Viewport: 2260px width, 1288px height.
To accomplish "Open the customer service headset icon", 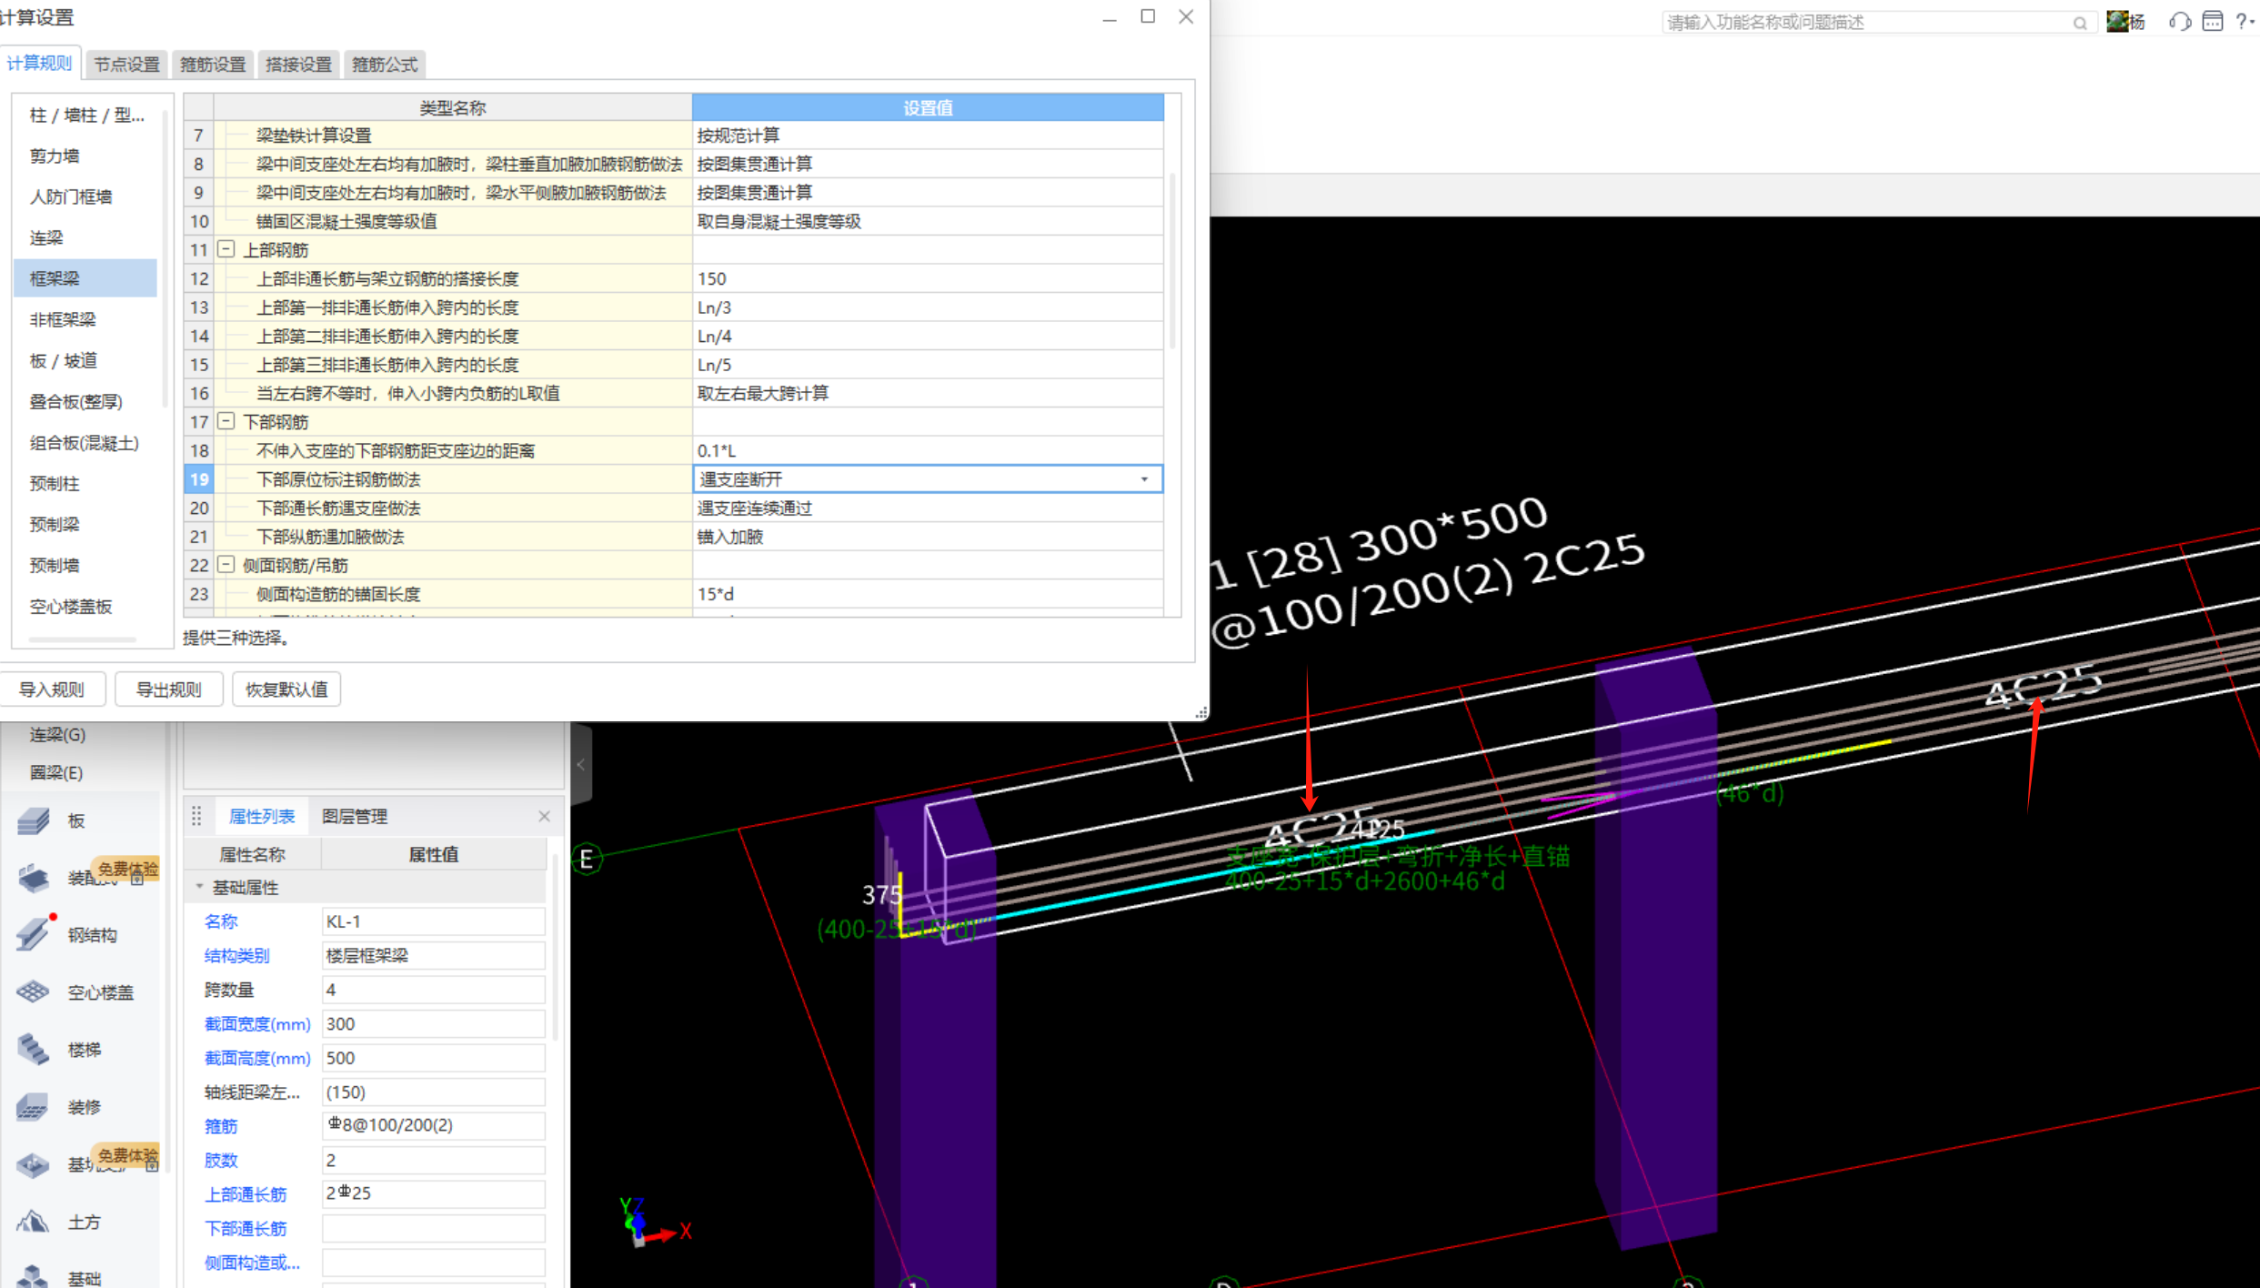I will tap(2179, 22).
